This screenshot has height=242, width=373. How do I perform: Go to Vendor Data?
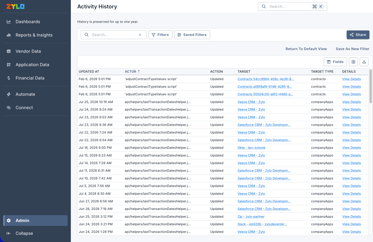(35, 51)
